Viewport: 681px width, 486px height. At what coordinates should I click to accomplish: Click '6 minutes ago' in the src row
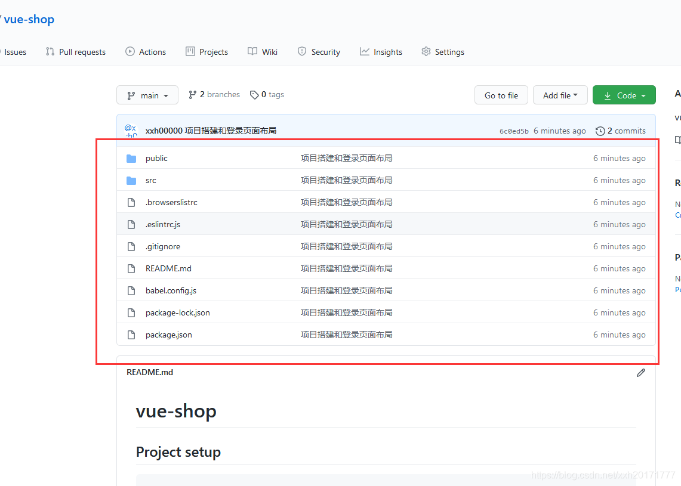[620, 181]
